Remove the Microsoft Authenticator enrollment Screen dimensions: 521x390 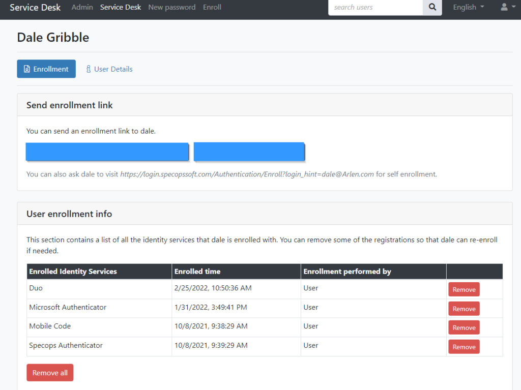[464, 309]
